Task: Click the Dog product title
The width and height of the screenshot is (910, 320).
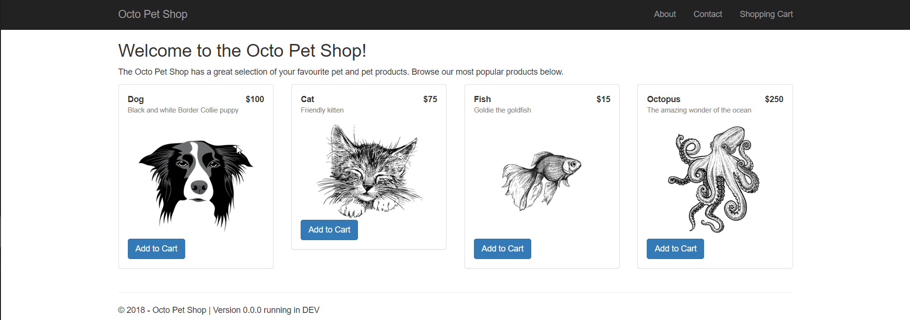Action: pos(135,99)
